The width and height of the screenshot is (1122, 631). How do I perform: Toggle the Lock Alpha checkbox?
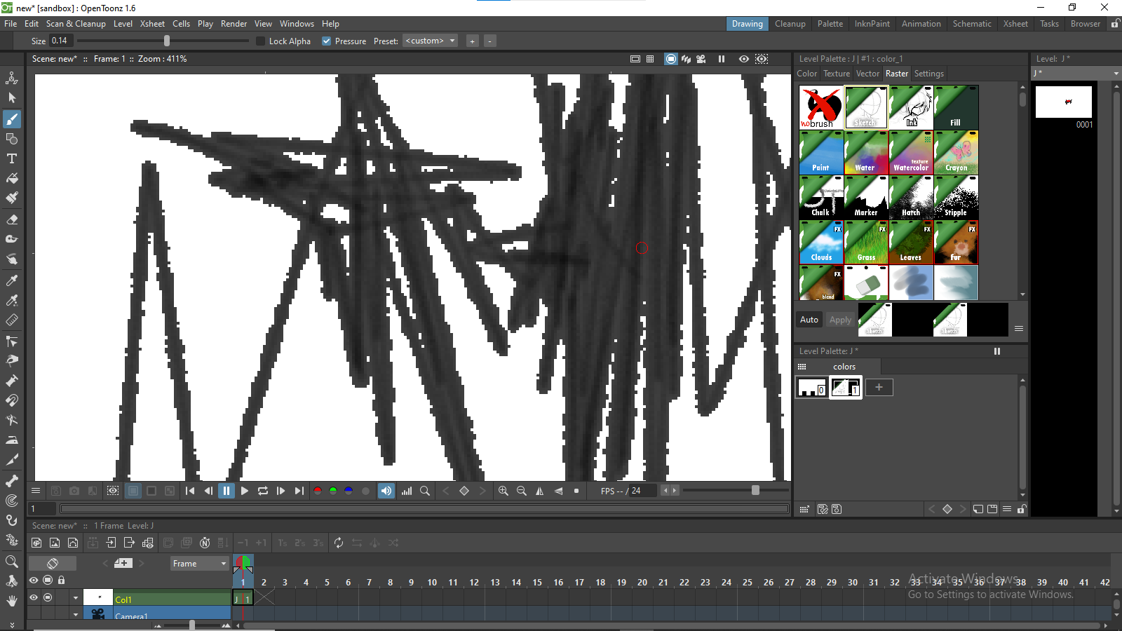pos(261,41)
